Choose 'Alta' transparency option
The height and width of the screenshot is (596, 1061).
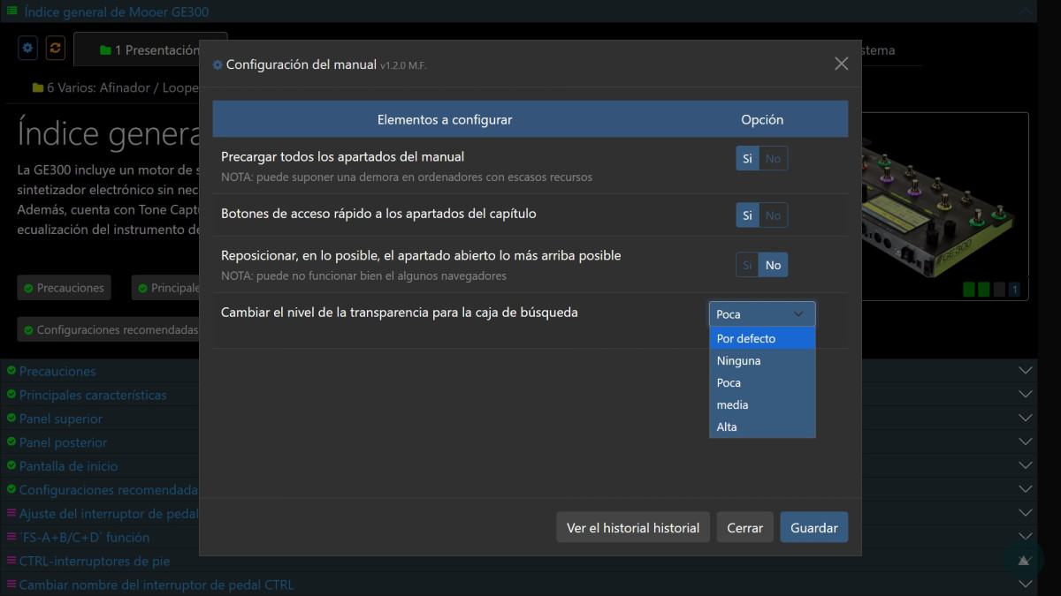pos(761,427)
